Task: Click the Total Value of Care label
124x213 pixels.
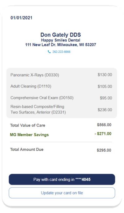Action: (x=28, y=125)
